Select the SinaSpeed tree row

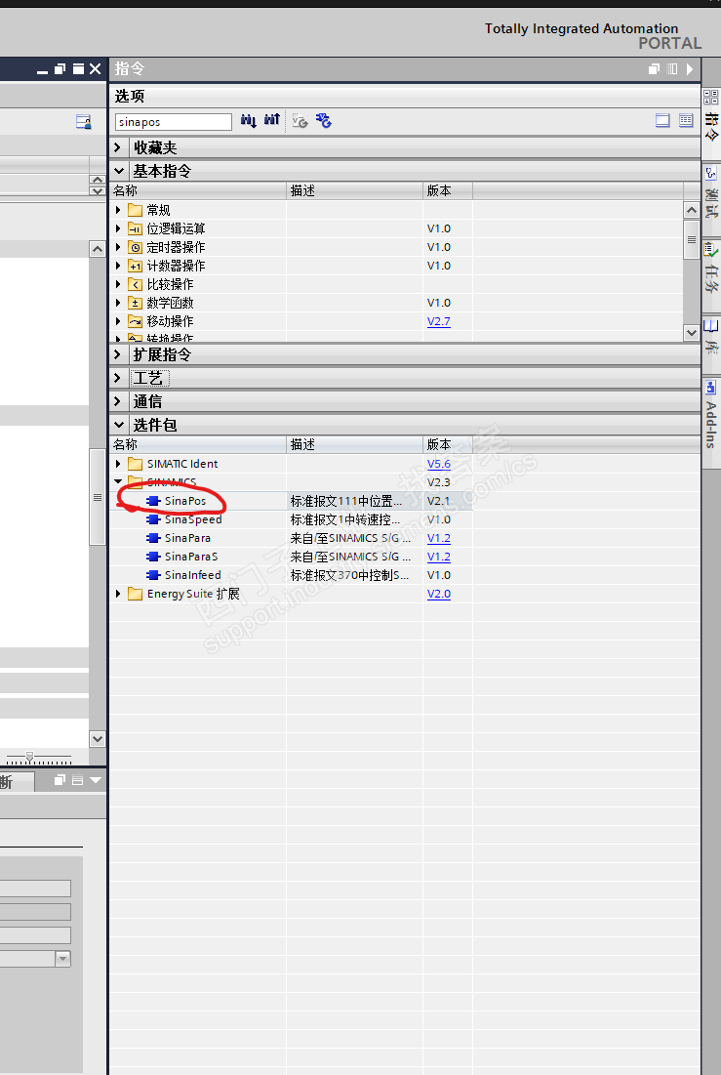tap(292, 519)
